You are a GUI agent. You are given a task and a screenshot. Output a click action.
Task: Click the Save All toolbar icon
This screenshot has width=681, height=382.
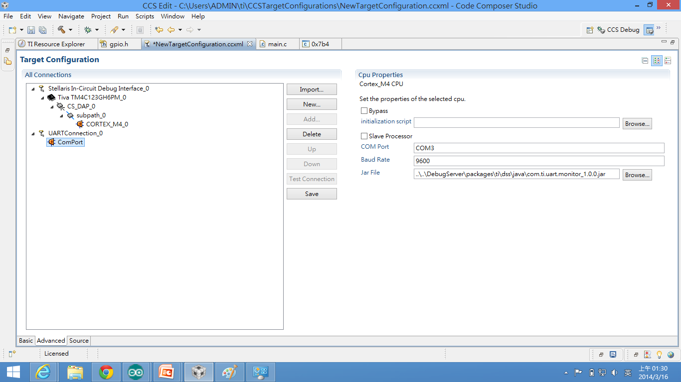click(42, 30)
